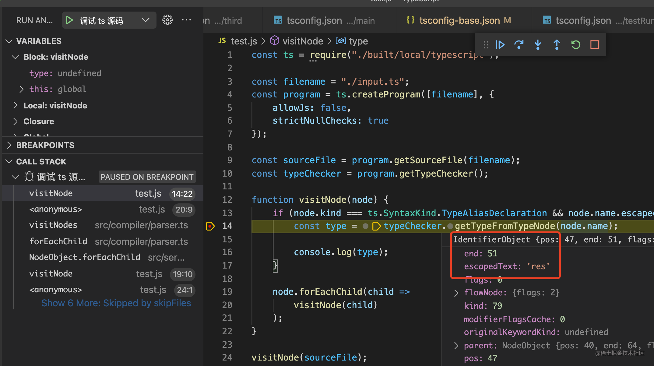Stop the debugger with the red square

595,45
